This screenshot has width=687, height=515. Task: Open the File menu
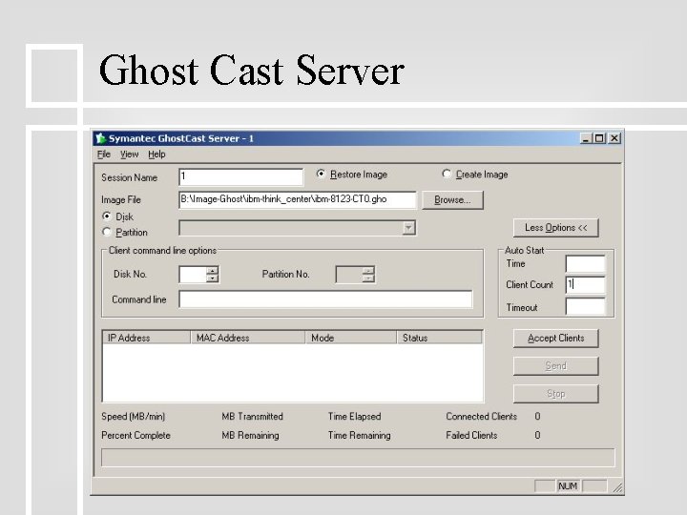pos(103,154)
